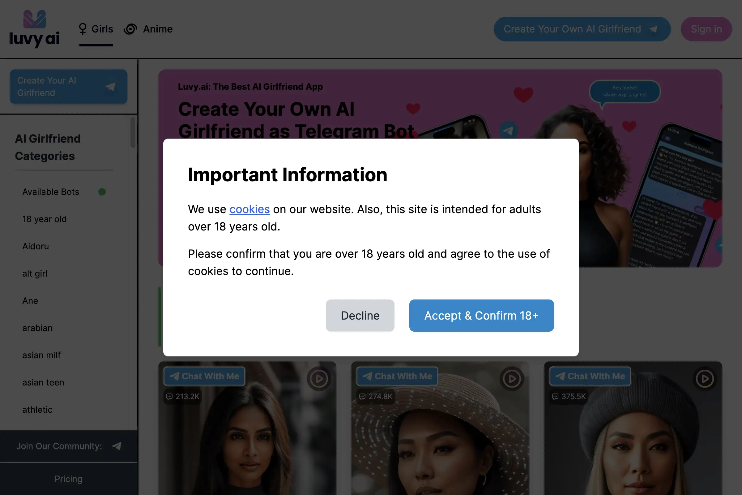This screenshot has width=742, height=495.
Task: Click Chat With Me on the hat-wearing girl
Action: [x=397, y=376]
